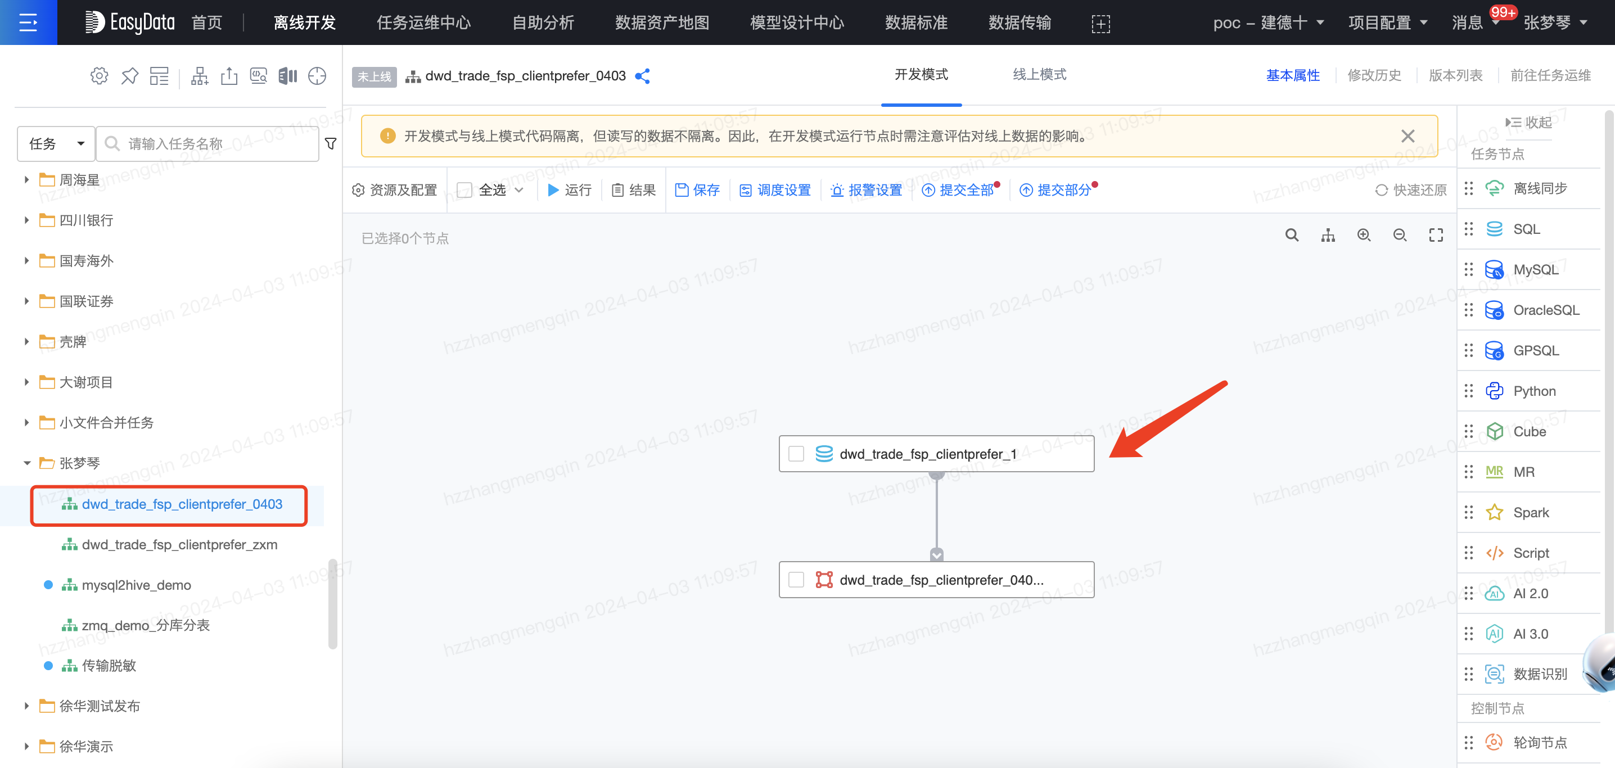Click the add-window icon in the top navigation bar
The width and height of the screenshot is (1615, 768).
click(x=1100, y=23)
